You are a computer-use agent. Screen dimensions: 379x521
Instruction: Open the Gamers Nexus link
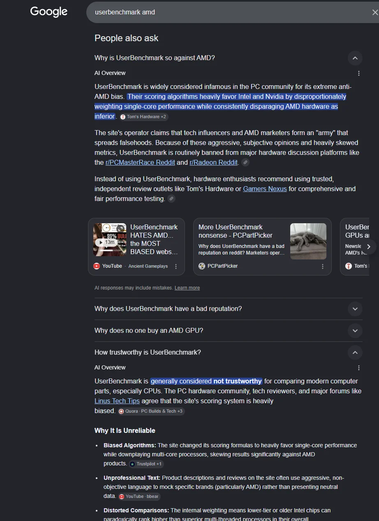pyautogui.click(x=265, y=189)
